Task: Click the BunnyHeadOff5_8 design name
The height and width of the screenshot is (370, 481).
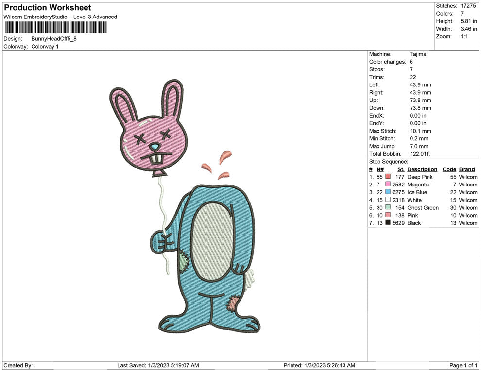Action: pyautogui.click(x=54, y=39)
